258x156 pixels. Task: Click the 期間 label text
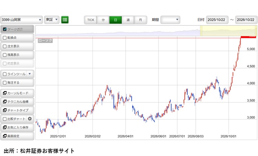155,20
